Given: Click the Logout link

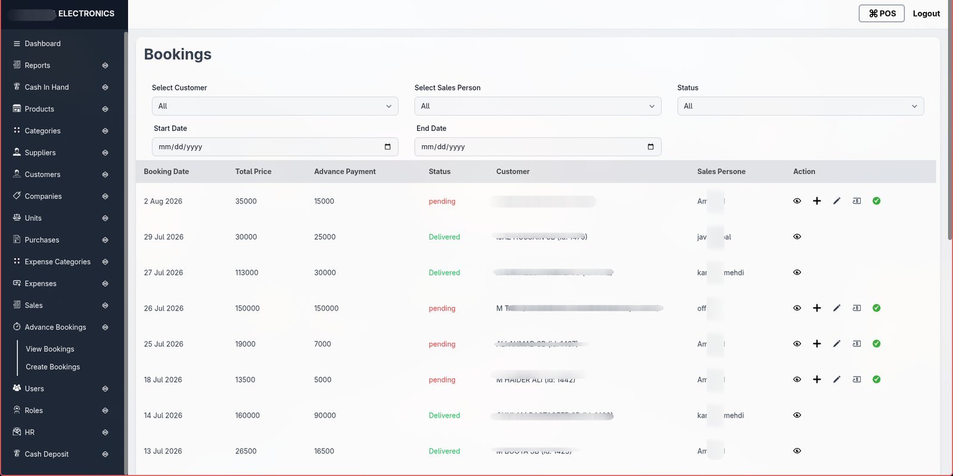Looking at the screenshot, I should coord(926,14).
